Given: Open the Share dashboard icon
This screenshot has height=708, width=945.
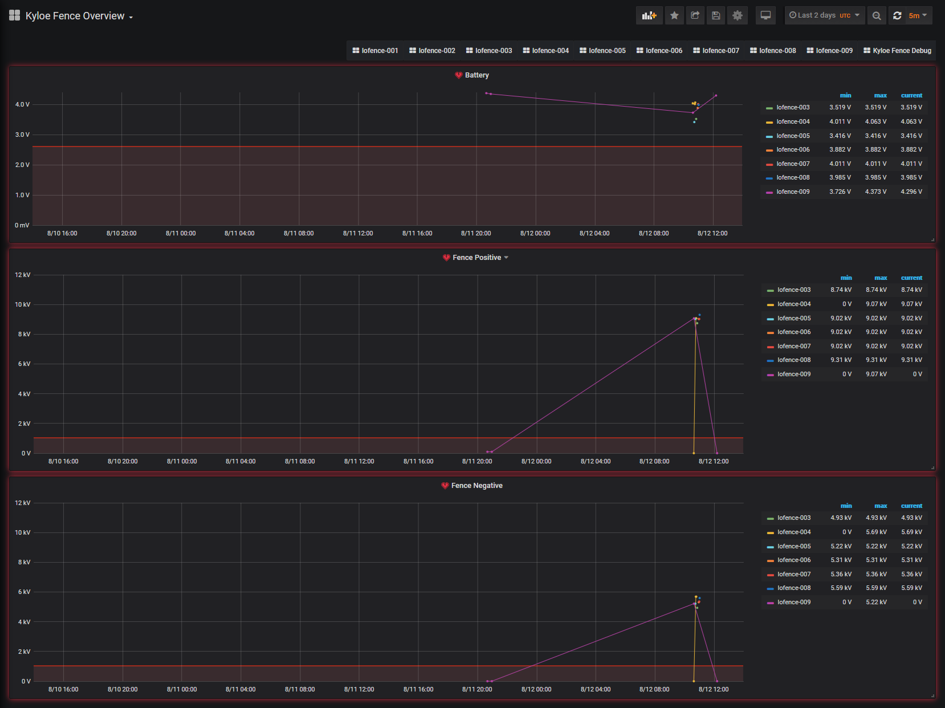Looking at the screenshot, I should click(695, 15).
